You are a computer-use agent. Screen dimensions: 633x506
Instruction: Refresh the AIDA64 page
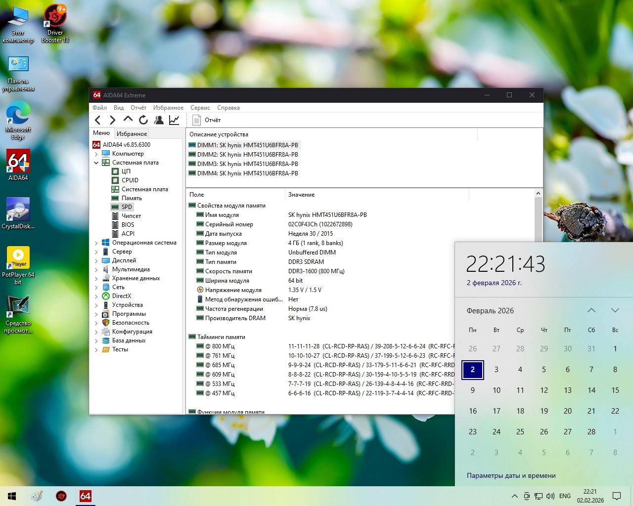coord(143,120)
